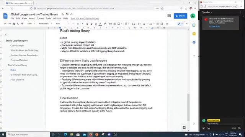
Task: Insert image from toolbar
Action: pos(119,24)
